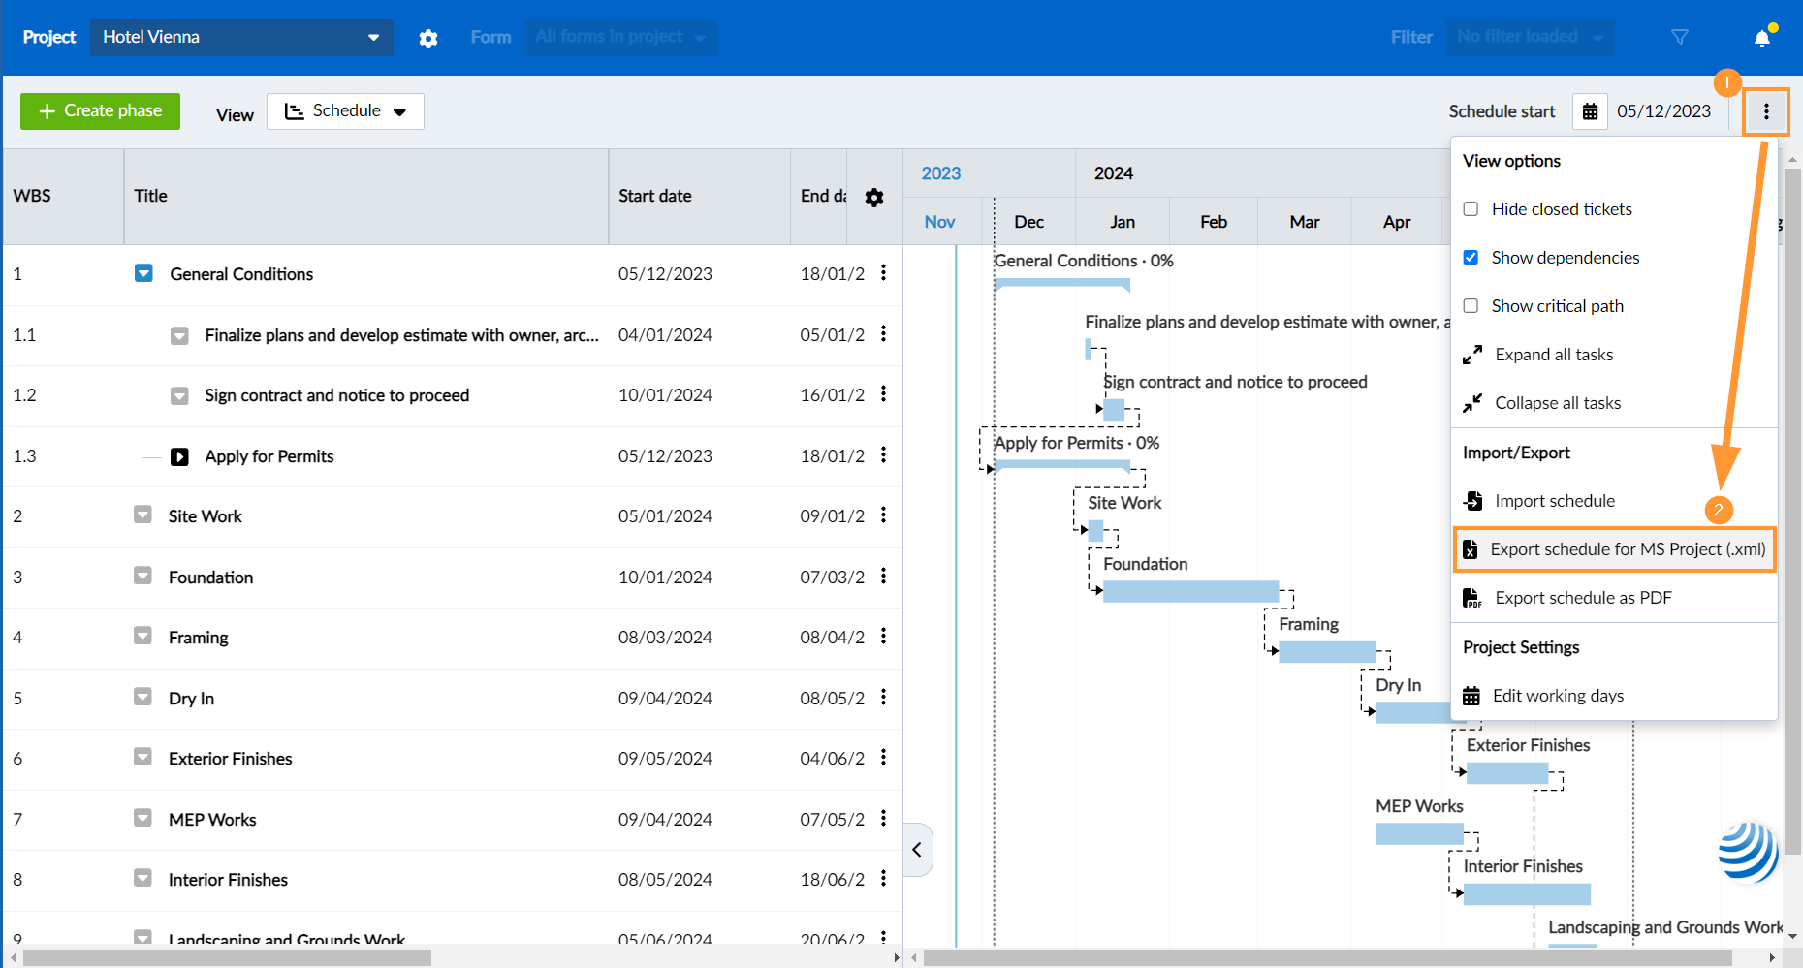Click the project settings gear icon
Image resolution: width=1803 pixels, height=968 pixels.
click(x=428, y=37)
